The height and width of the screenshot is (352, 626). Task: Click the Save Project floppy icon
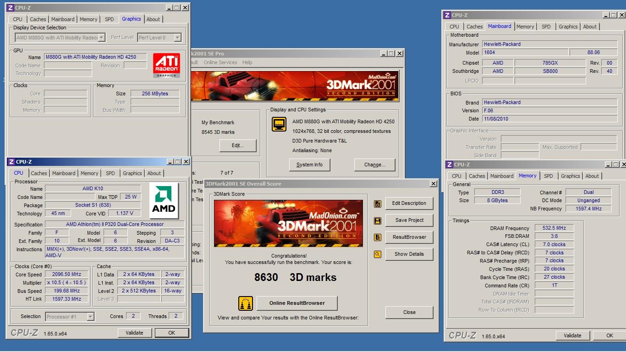pyautogui.click(x=378, y=220)
